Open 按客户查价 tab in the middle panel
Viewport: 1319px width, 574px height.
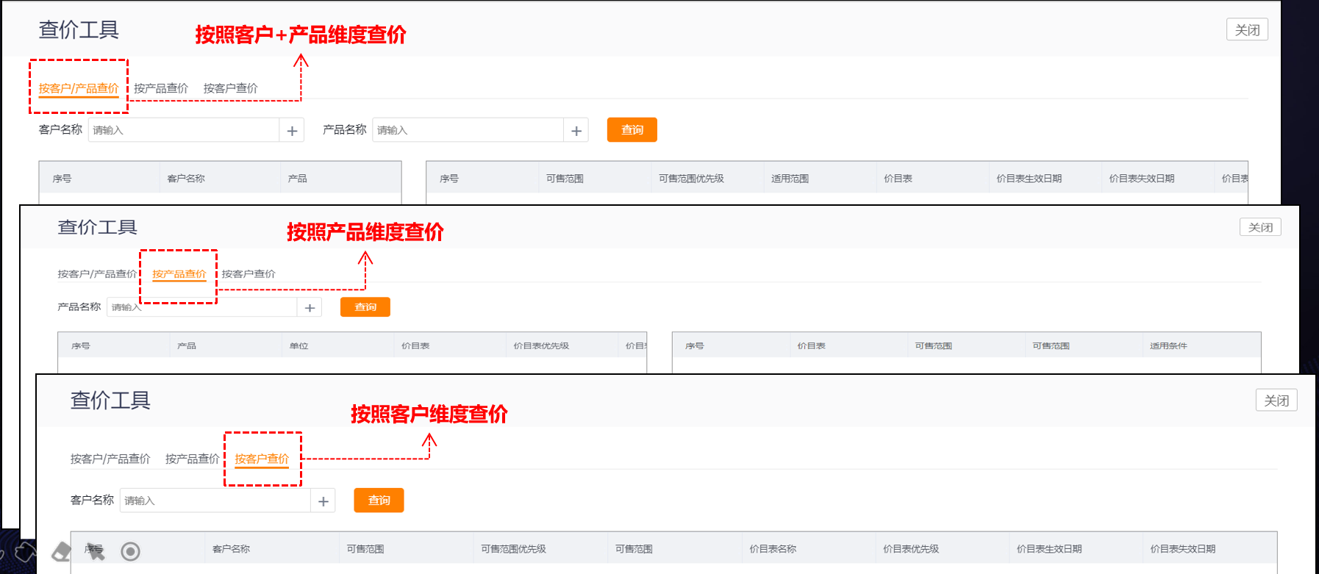[249, 274]
